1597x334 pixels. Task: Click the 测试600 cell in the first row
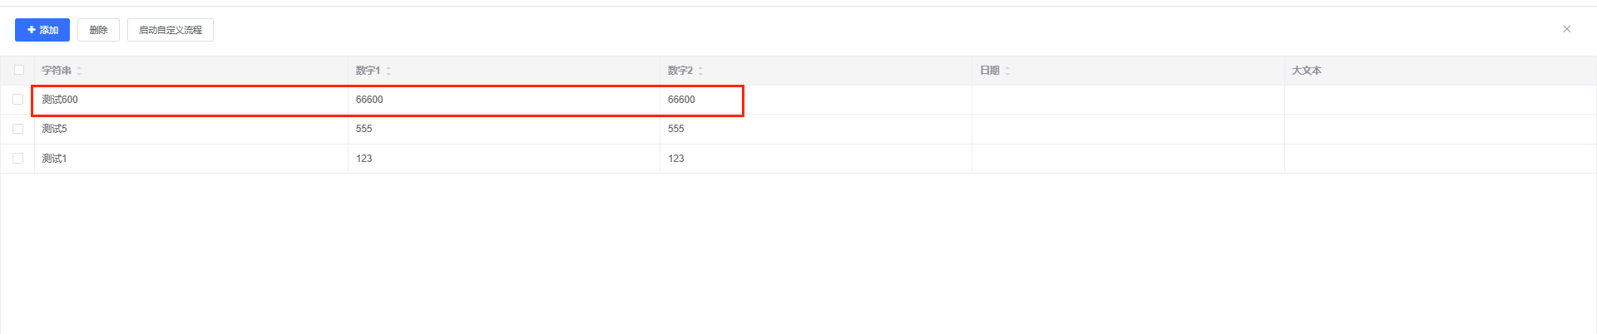60,100
